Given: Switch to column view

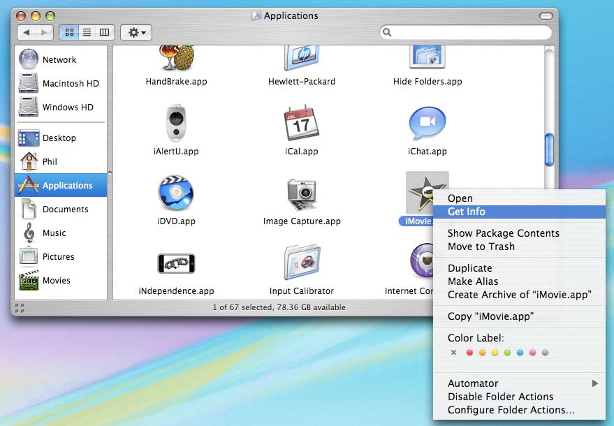Looking at the screenshot, I should tap(105, 32).
